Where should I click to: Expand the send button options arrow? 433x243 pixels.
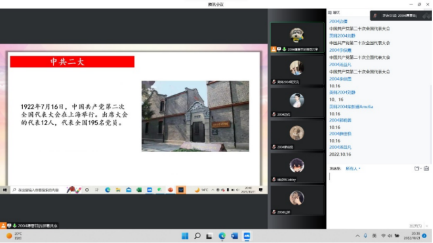pyautogui.click(x=426, y=225)
